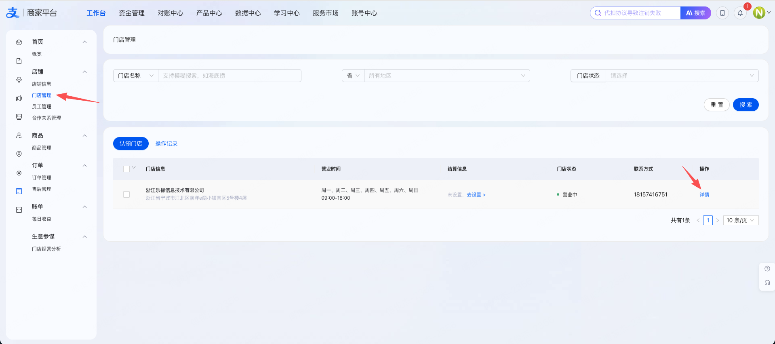Click the megaphone icon in sidebar rail
Screen dimensions: 775x344
[x=19, y=98]
